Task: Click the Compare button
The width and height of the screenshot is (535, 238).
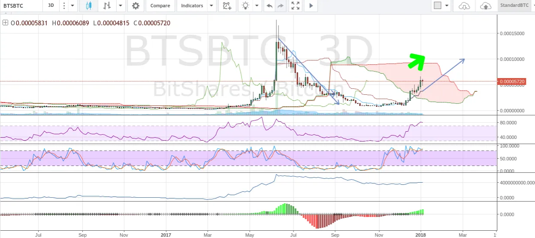Action: (x=160, y=6)
